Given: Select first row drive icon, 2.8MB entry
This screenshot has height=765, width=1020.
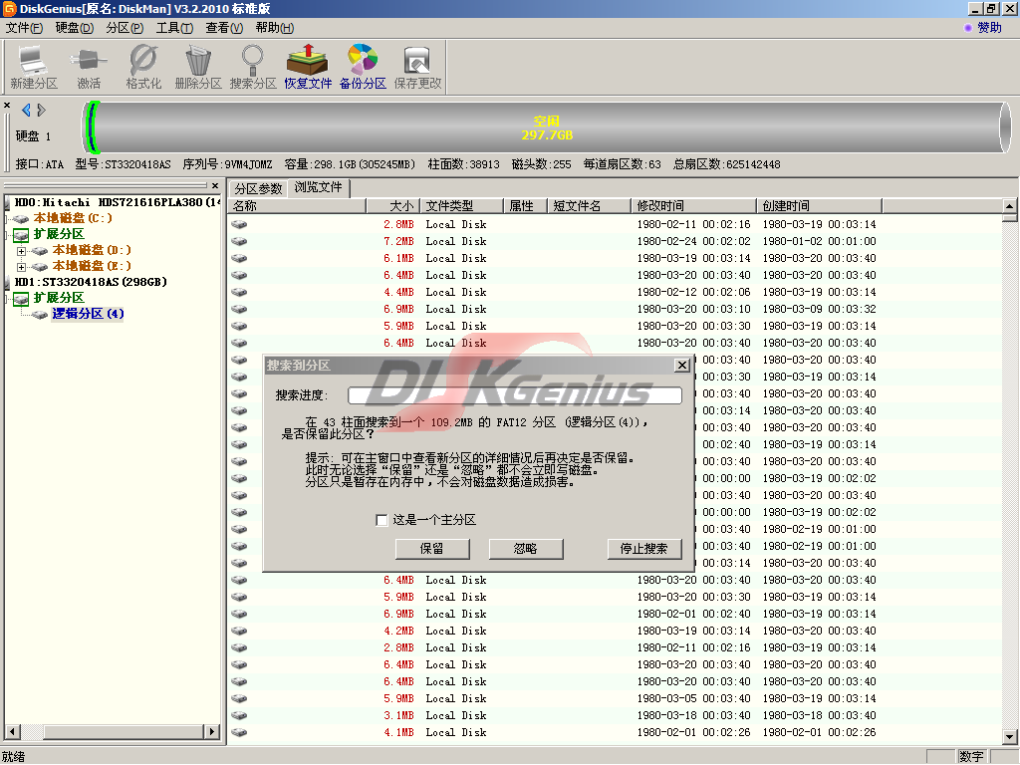Looking at the screenshot, I should click(239, 224).
